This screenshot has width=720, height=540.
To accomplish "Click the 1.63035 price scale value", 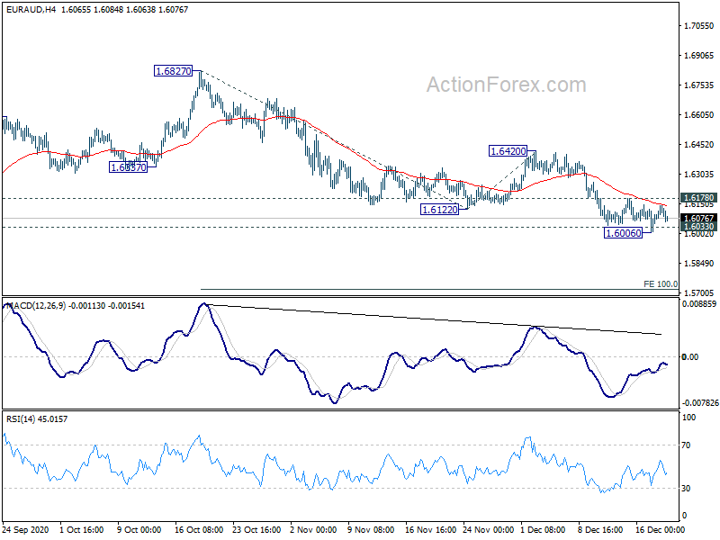I will pyautogui.click(x=699, y=174).
